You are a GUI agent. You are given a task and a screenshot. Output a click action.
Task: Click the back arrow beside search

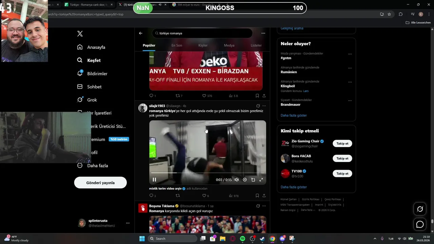click(141, 33)
